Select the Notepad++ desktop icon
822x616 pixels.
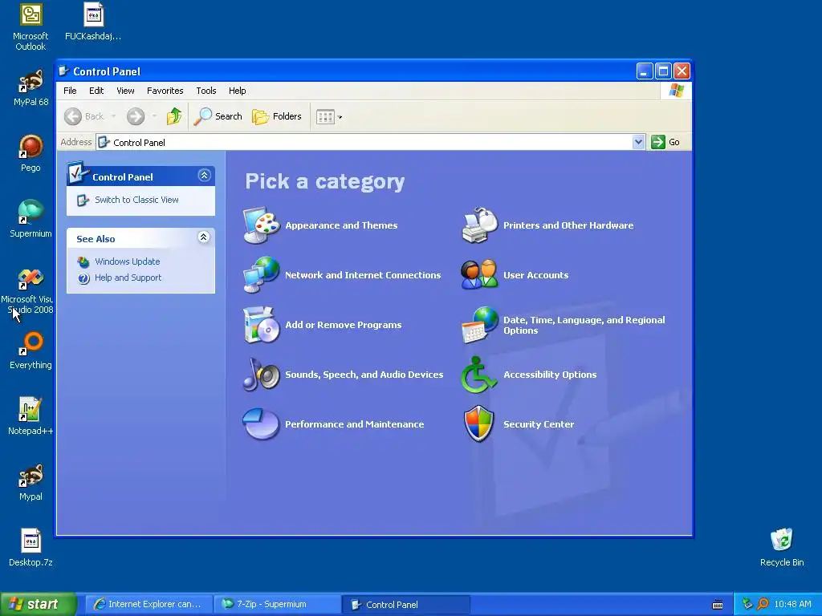point(31,416)
